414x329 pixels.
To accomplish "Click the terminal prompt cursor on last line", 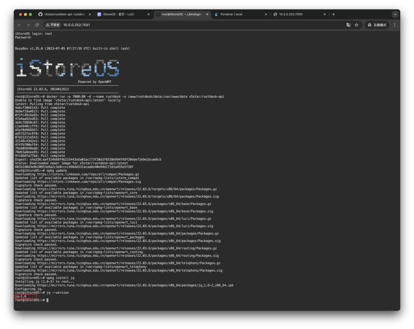I will click(47, 300).
